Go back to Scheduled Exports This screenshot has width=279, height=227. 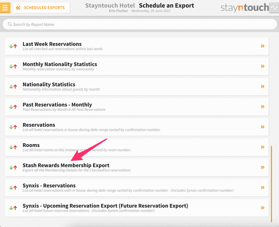[42, 8]
